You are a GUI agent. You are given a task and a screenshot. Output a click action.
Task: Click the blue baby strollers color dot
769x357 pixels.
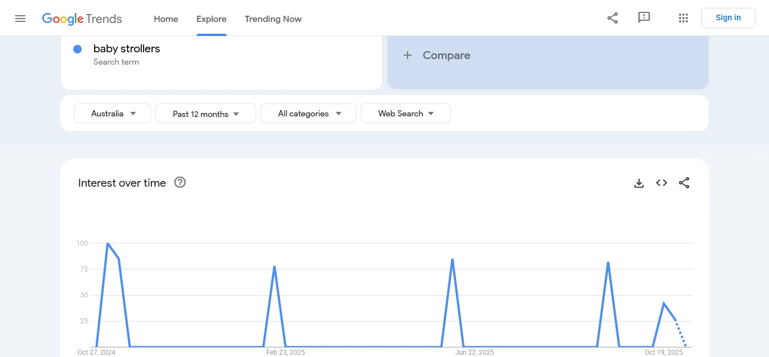pos(78,49)
